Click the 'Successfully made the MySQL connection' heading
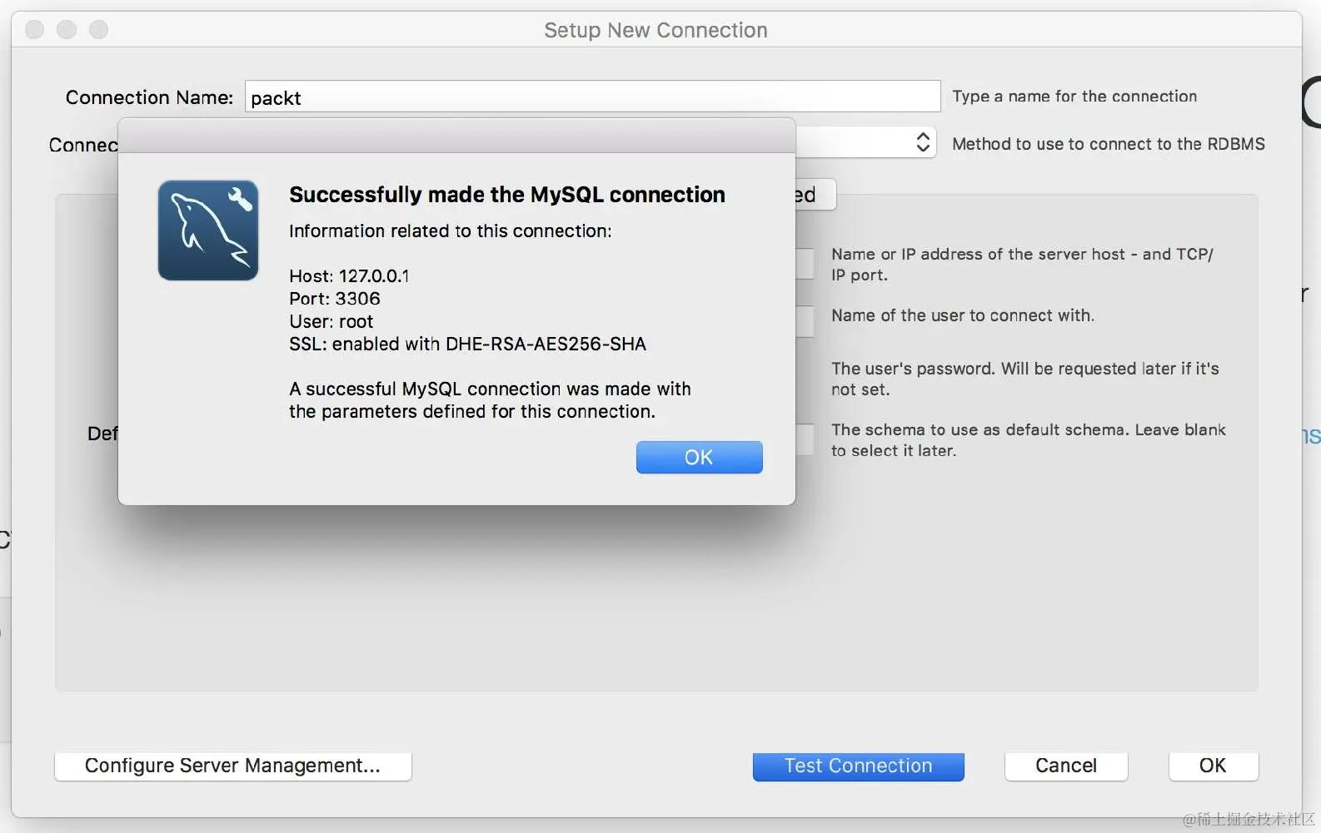The image size is (1321, 833). [x=507, y=195]
